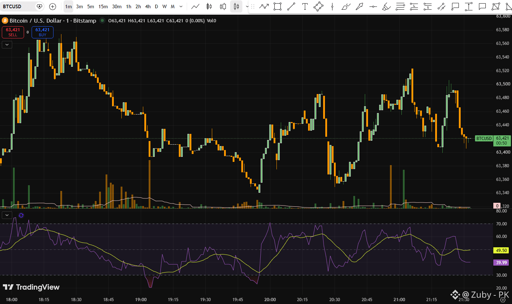Click the H63,421 high value in legend
The width and height of the screenshot is (512, 304).
tap(136, 21)
